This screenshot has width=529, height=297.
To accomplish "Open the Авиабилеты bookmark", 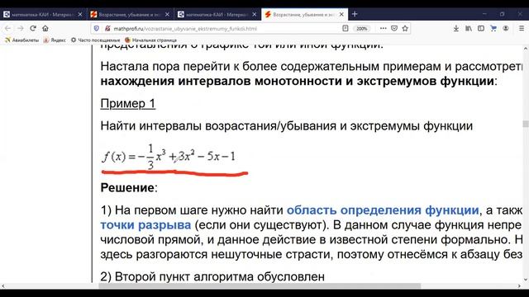I will (21, 40).
